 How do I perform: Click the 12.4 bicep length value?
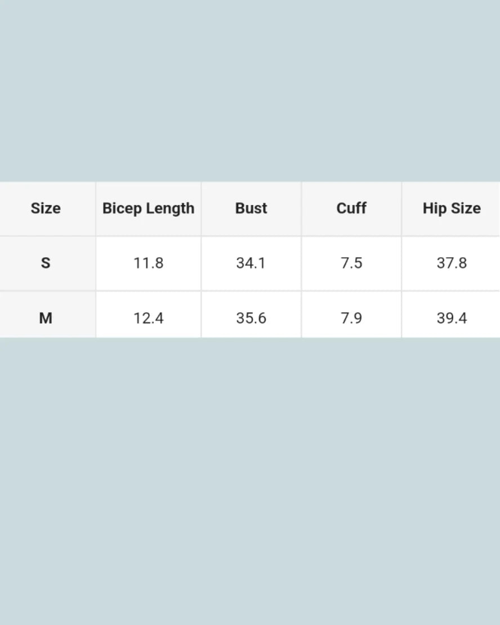point(148,318)
